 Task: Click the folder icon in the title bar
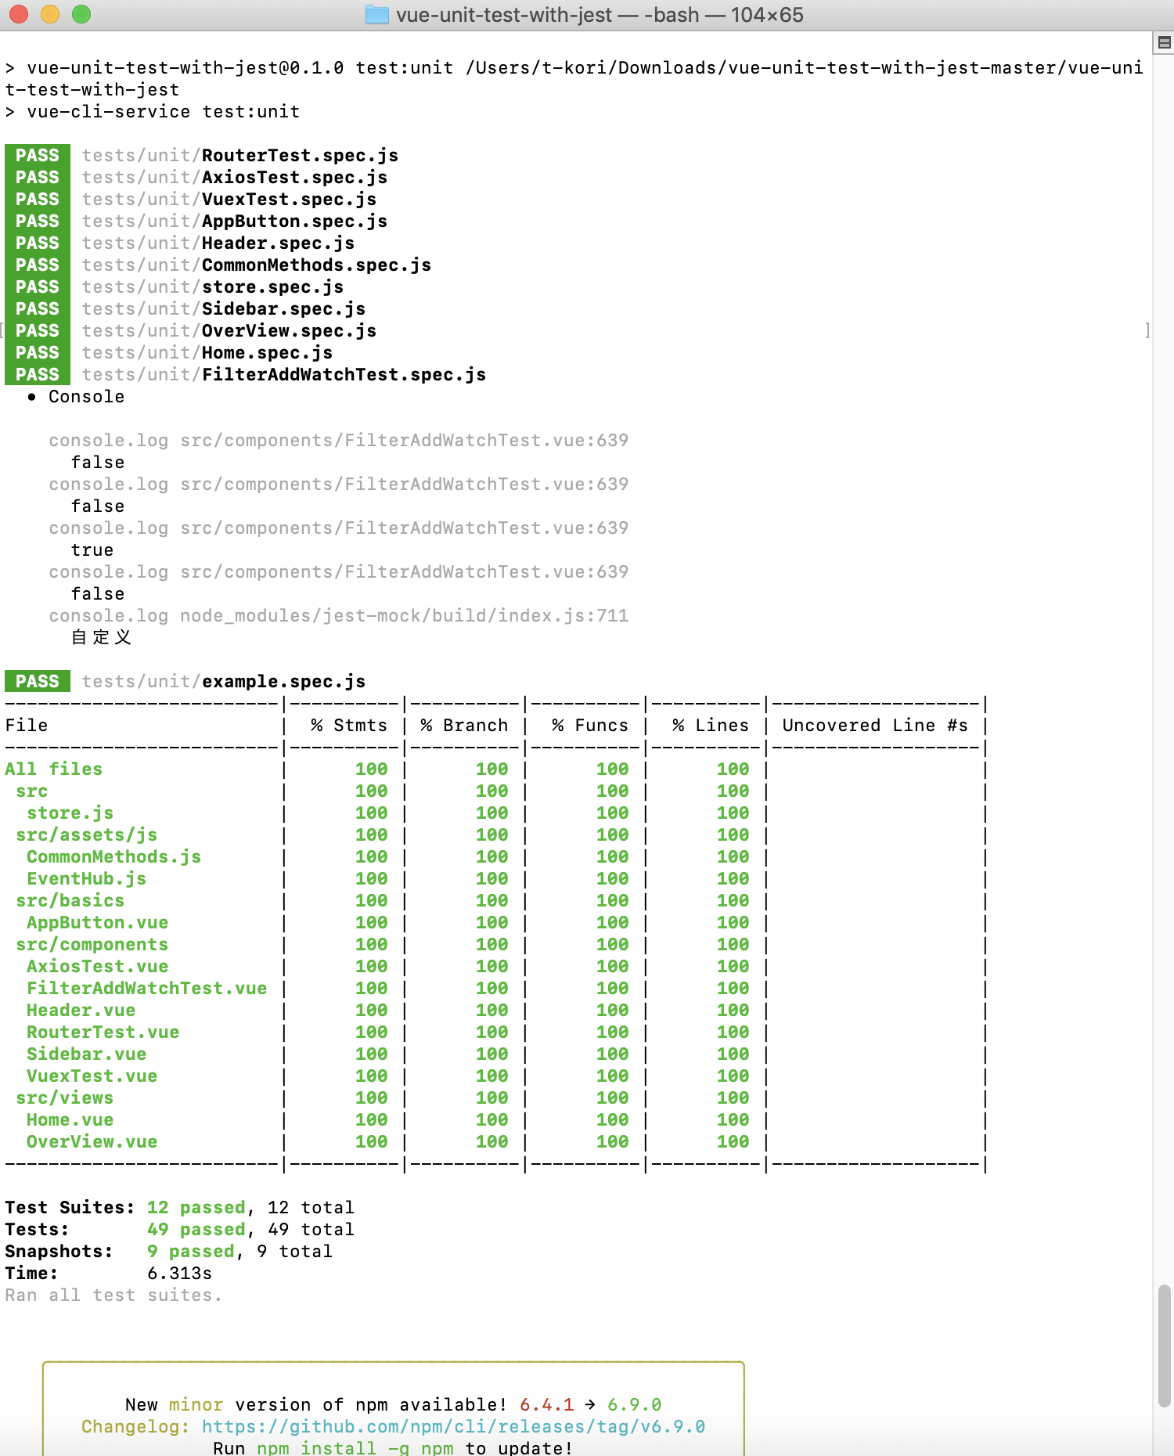(377, 15)
